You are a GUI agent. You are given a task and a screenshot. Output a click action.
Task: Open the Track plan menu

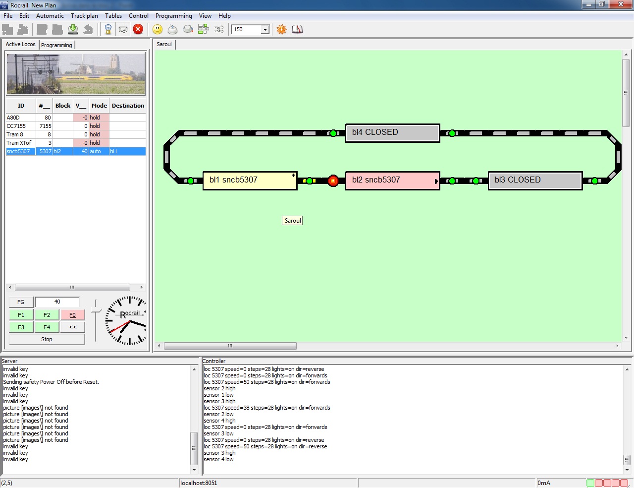point(84,16)
